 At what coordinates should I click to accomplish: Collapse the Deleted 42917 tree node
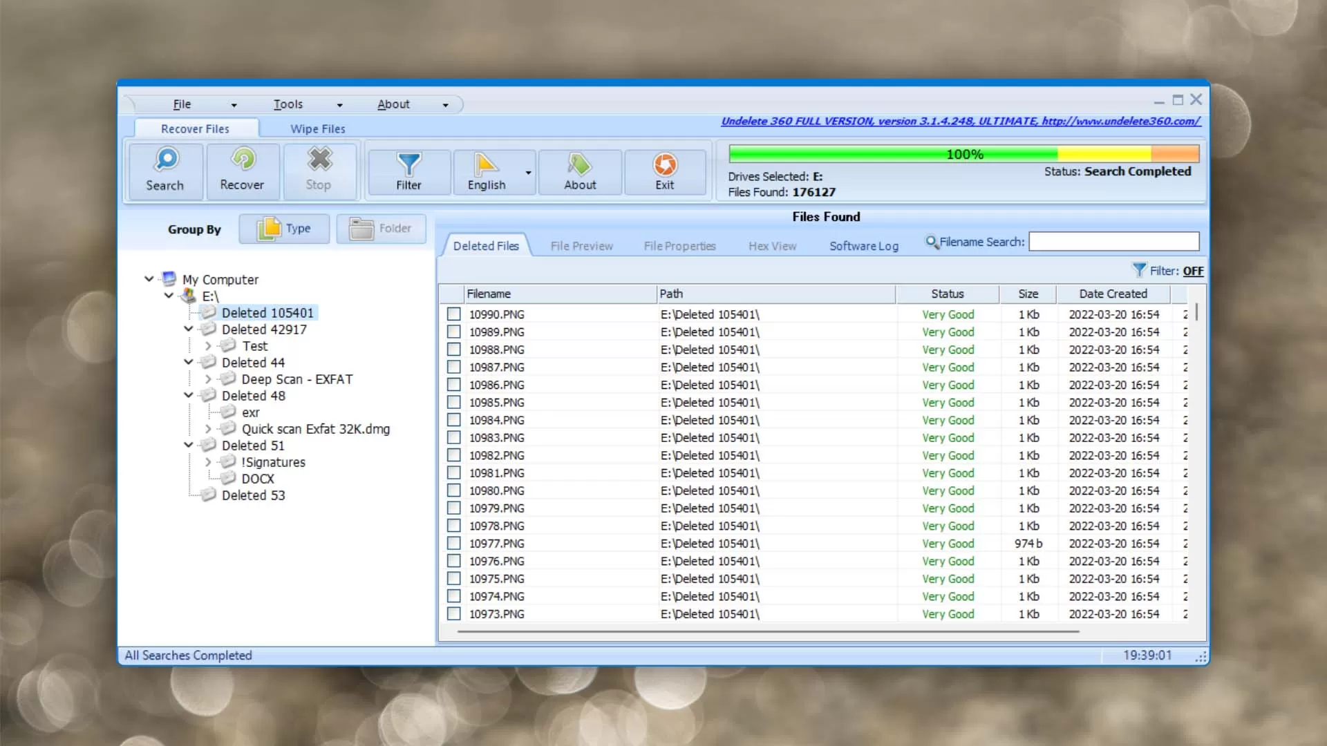click(189, 329)
